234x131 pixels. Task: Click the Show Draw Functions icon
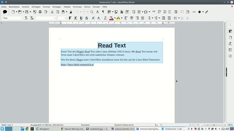[207, 12]
